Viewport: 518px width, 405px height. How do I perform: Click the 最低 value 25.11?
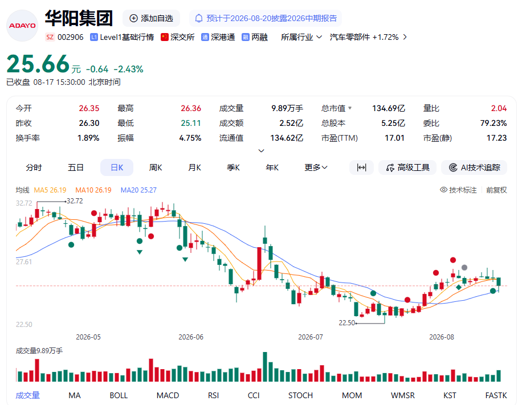click(x=191, y=123)
